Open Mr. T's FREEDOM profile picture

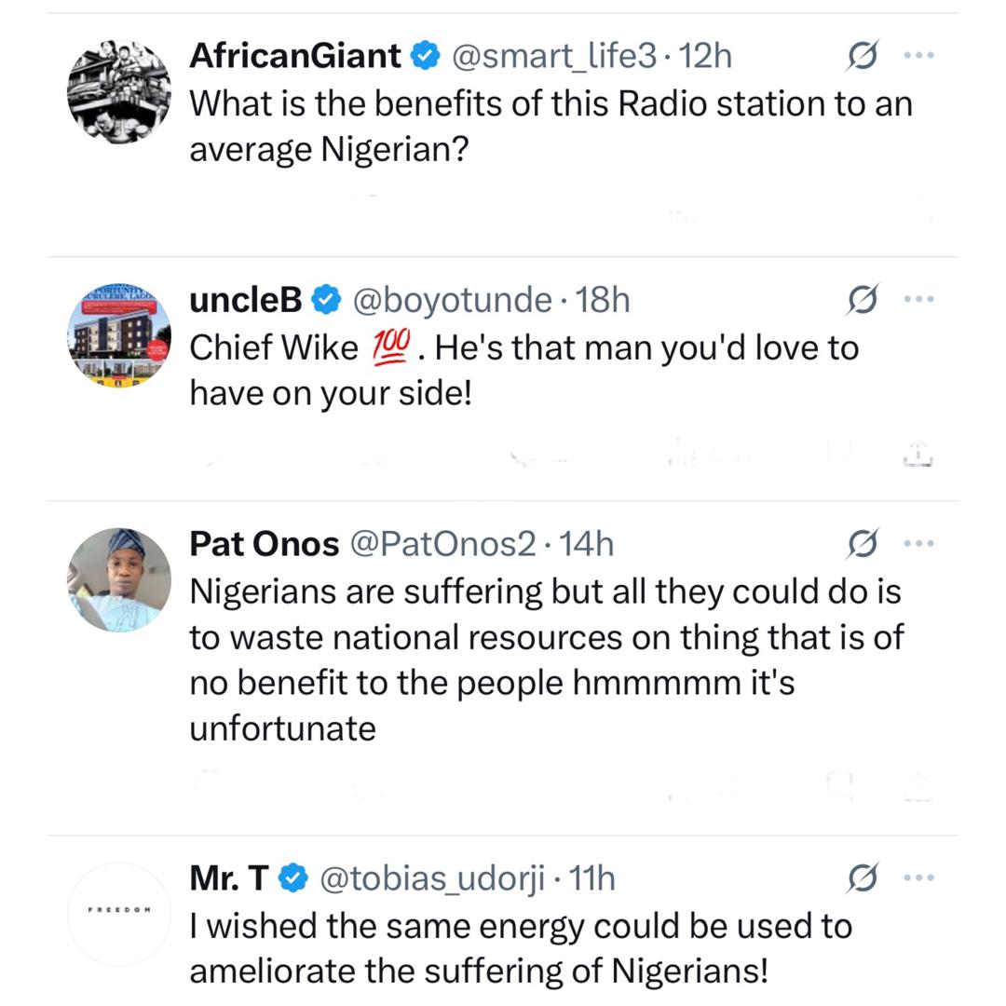(x=118, y=911)
